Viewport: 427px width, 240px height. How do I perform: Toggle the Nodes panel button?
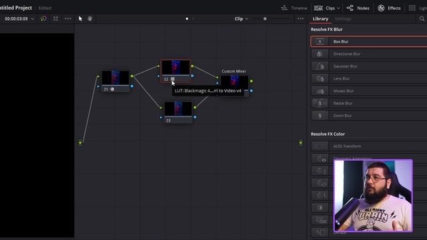coord(358,8)
